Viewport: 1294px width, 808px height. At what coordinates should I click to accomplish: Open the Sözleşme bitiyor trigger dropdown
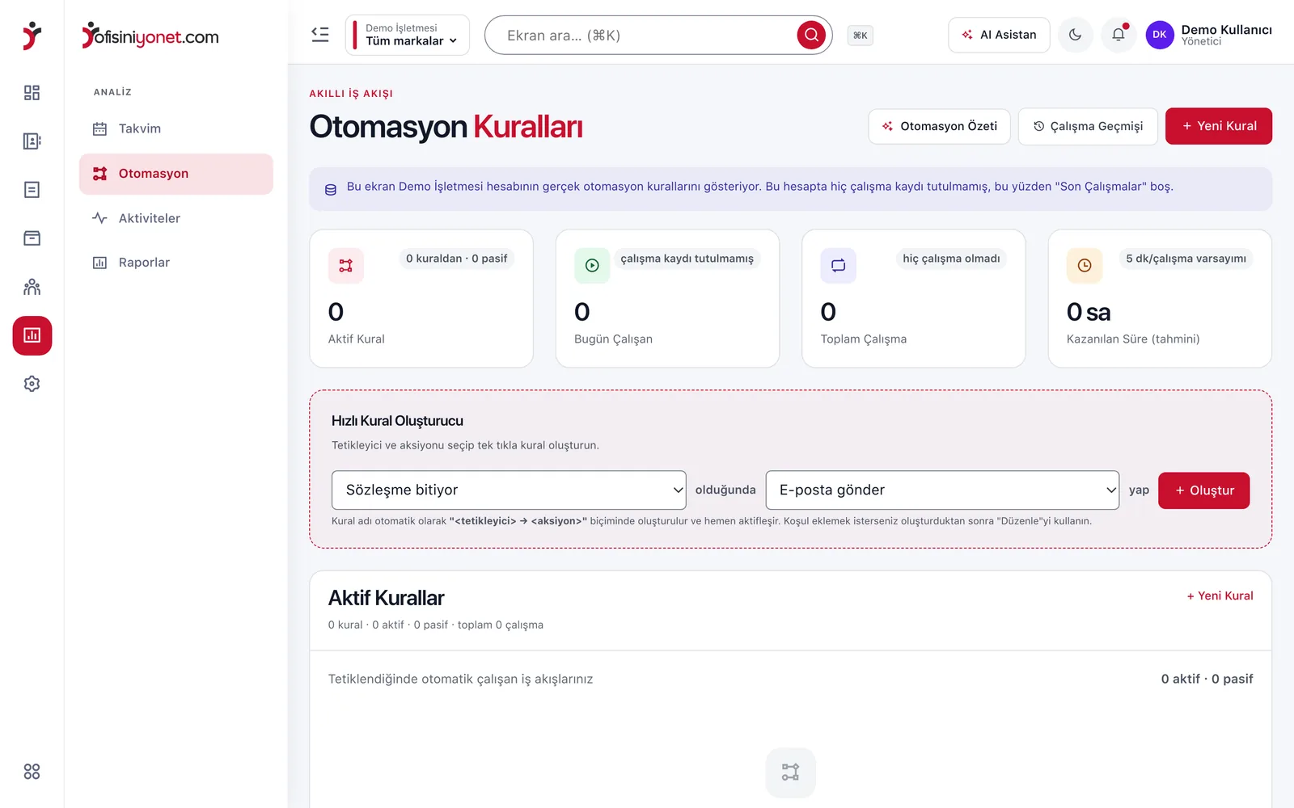coord(509,490)
